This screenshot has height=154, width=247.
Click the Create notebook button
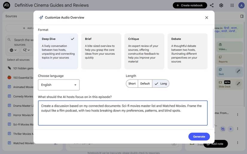pyautogui.click(x=190, y=5)
